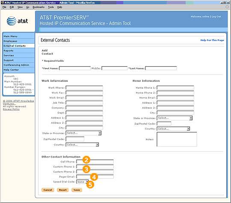
Task: Open Help For This Page link
Action: point(212,40)
